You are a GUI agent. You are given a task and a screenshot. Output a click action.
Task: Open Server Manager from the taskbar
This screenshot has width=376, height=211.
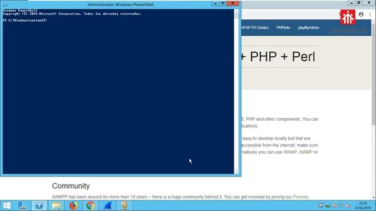pos(22,206)
